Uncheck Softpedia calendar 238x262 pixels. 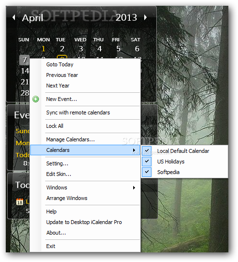[x=147, y=172]
